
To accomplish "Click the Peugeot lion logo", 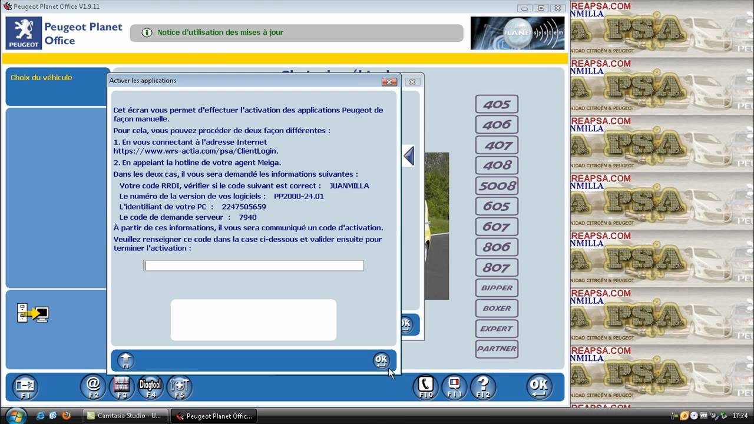I will 24,33.
